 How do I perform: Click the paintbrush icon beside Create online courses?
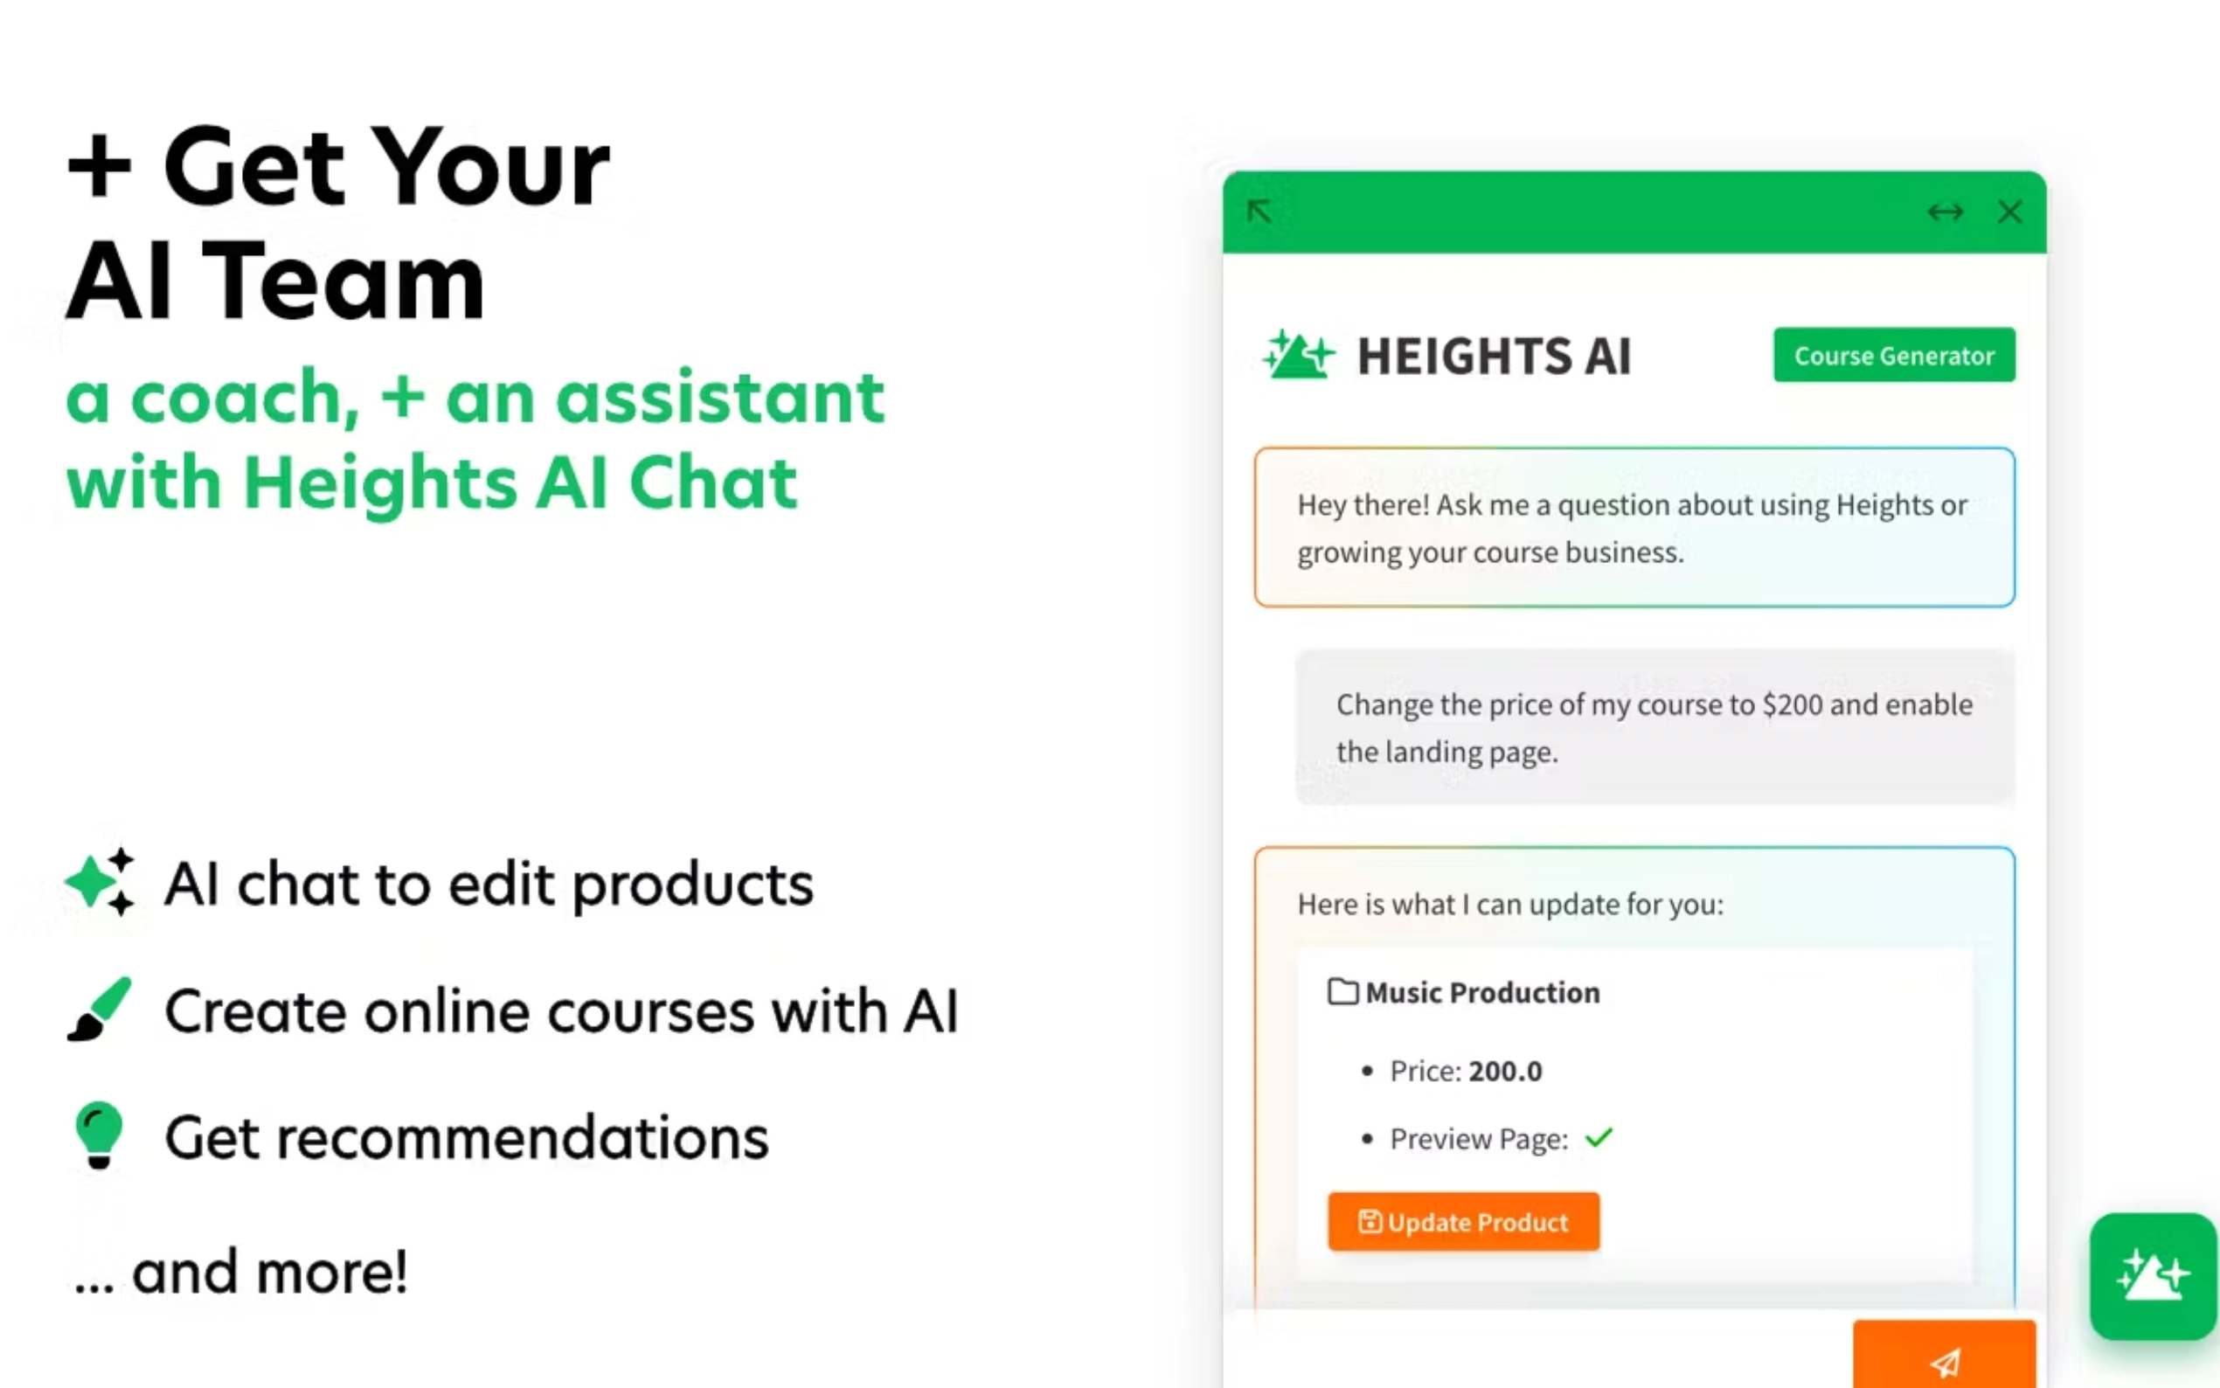(99, 1010)
